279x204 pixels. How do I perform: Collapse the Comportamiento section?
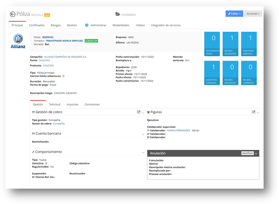pyautogui.click(x=143, y=152)
